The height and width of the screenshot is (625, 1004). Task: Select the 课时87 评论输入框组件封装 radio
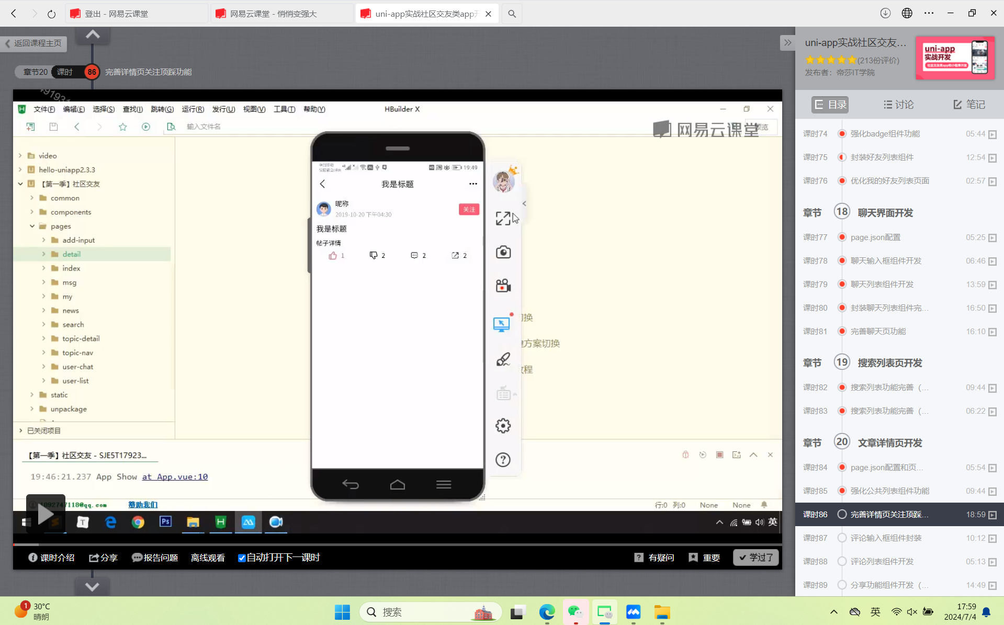(842, 538)
